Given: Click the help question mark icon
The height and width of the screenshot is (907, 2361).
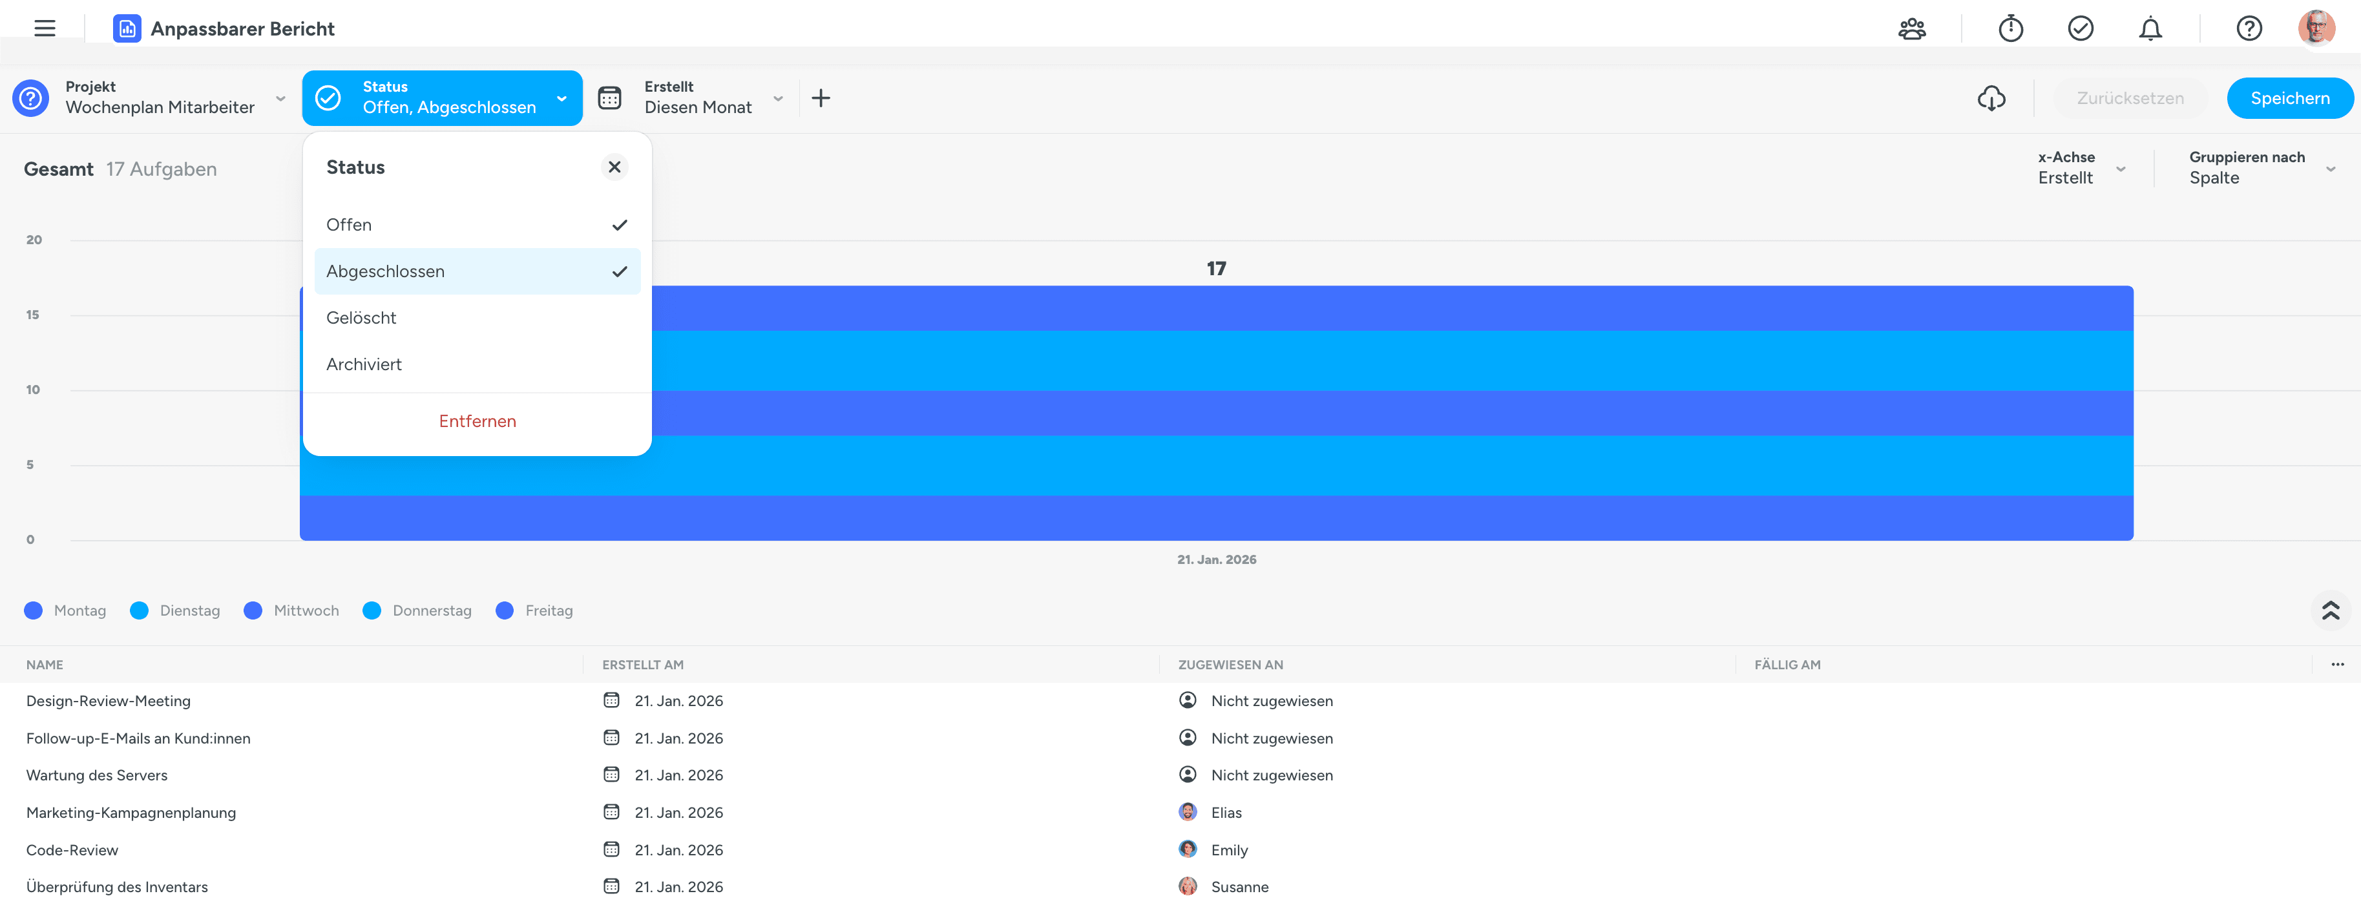Looking at the screenshot, I should [2249, 28].
